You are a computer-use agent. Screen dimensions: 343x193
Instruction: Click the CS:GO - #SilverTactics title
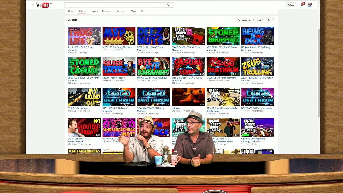click(x=114, y=78)
